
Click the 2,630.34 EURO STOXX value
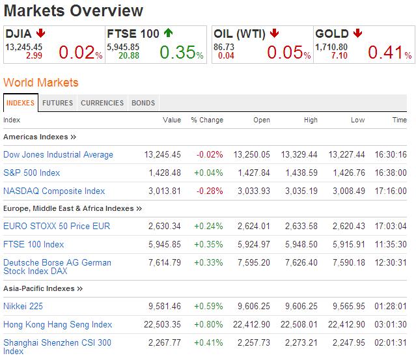click(x=165, y=226)
